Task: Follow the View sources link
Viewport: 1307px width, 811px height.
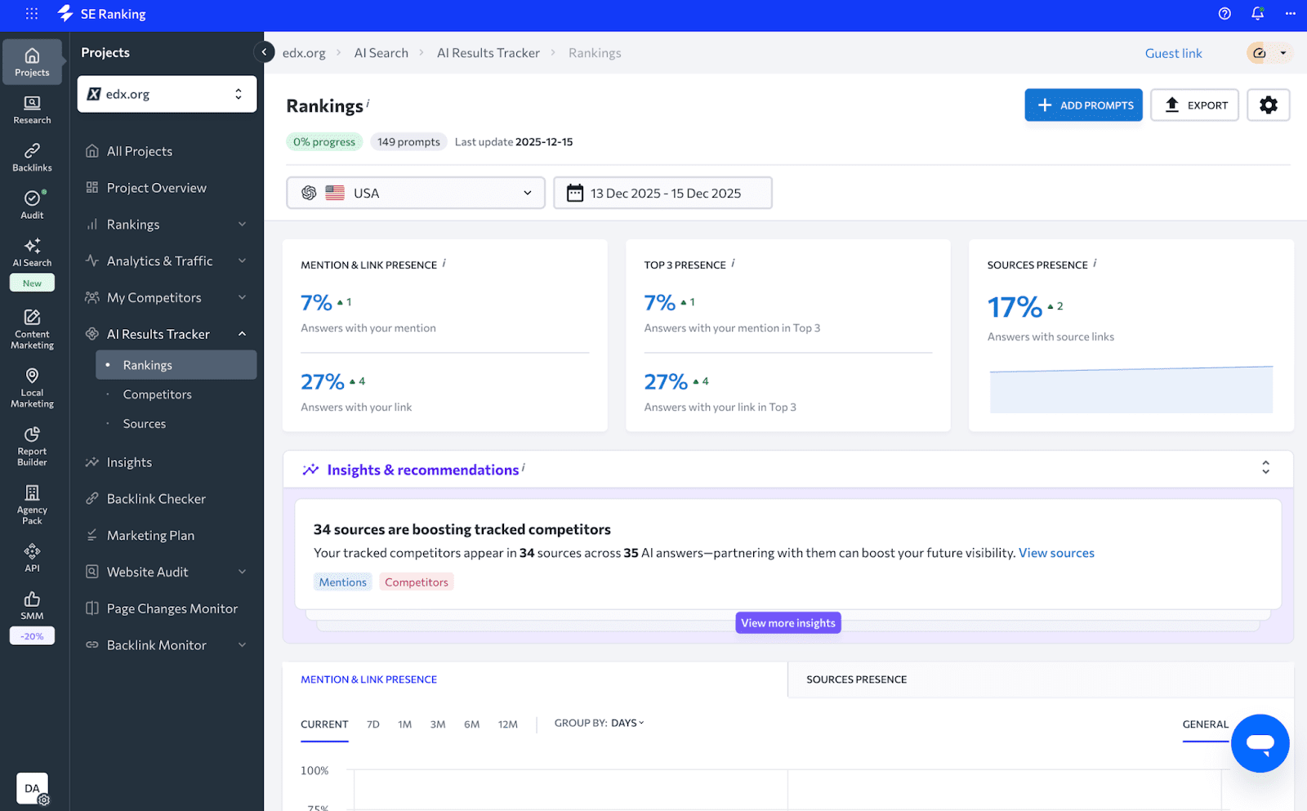Action: click(1056, 553)
